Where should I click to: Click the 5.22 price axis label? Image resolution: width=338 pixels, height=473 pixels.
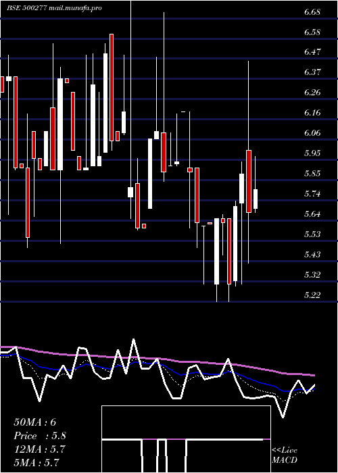click(x=312, y=295)
